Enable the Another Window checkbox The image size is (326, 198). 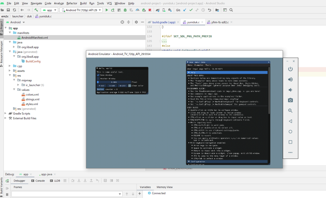[98, 79]
